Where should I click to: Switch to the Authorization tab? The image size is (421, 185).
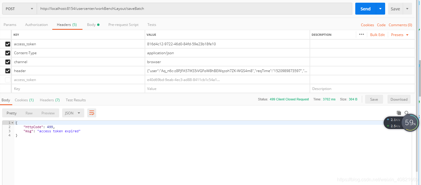click(36, 25)
